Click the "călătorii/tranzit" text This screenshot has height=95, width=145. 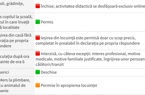[x=50, y=65]
